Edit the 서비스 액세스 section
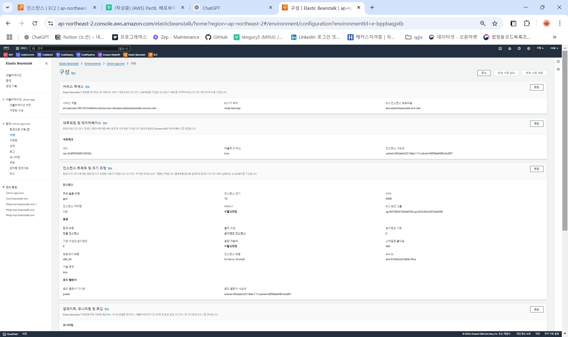The height and width of the screenshot is (337, 568). coord(536,87)
